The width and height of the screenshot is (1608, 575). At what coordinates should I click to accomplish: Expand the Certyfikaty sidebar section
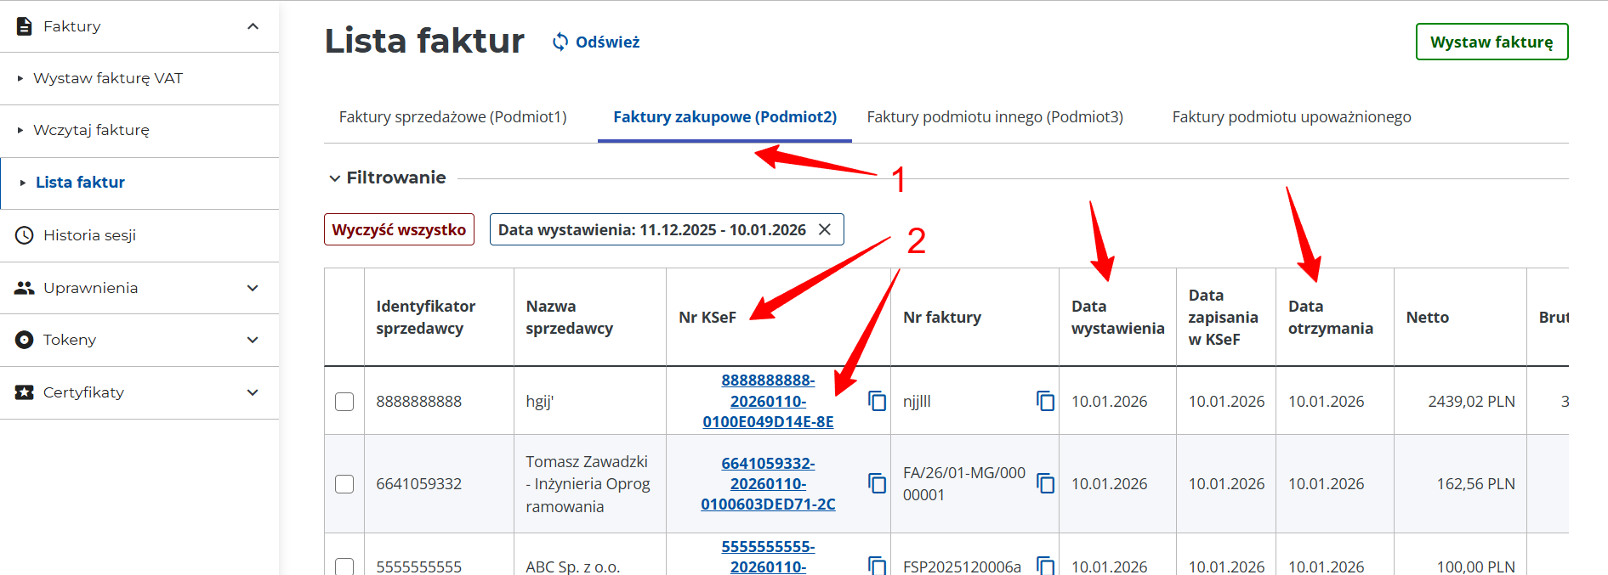[x=253, y=392]
